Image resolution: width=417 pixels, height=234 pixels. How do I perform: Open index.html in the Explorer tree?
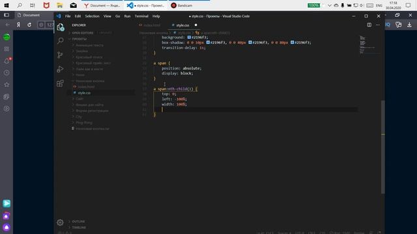click(86, 86)
